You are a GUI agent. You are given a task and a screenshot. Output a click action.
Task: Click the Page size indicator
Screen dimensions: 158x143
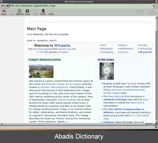coord(152,12)
